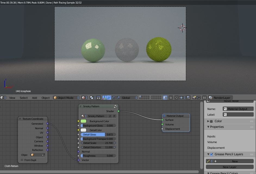256x174 pixels.
Task: Click the RenderLayer icon in header
Action: [x=210, y=98]
